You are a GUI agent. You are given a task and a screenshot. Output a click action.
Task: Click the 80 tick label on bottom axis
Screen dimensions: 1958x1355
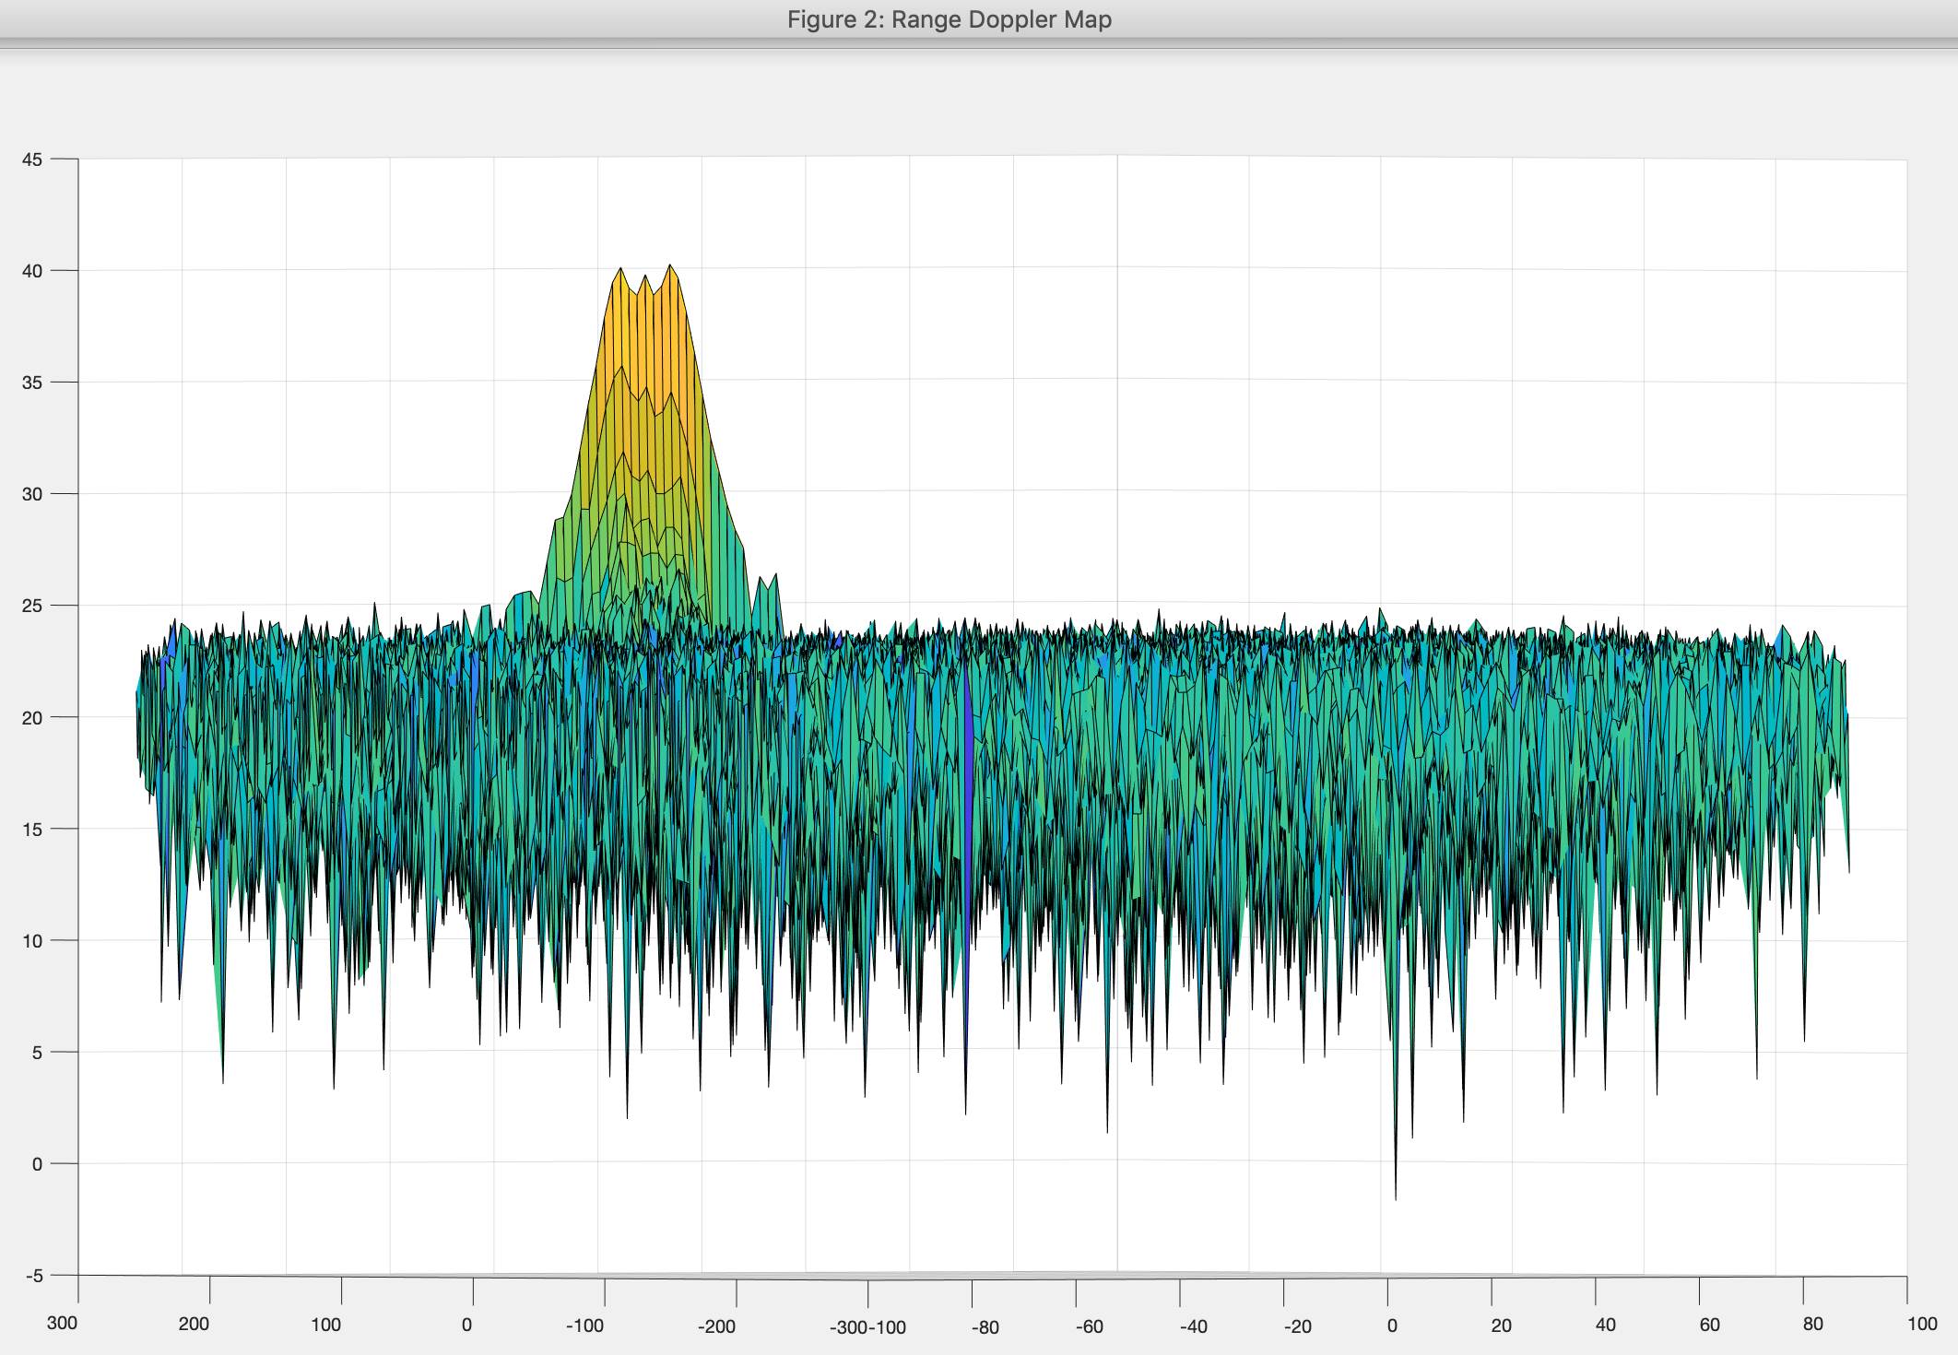pos(1812,1324)
